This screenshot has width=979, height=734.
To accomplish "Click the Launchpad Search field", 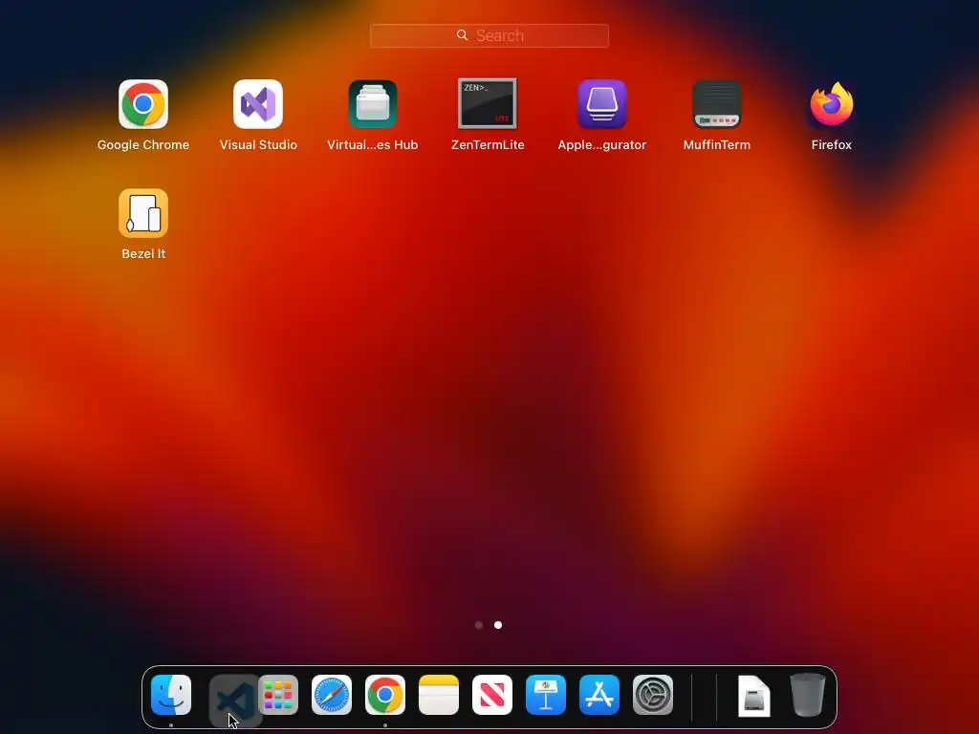I will click(489, 35).
